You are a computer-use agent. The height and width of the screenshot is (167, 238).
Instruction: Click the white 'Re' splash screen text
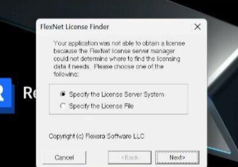point(30,93)
